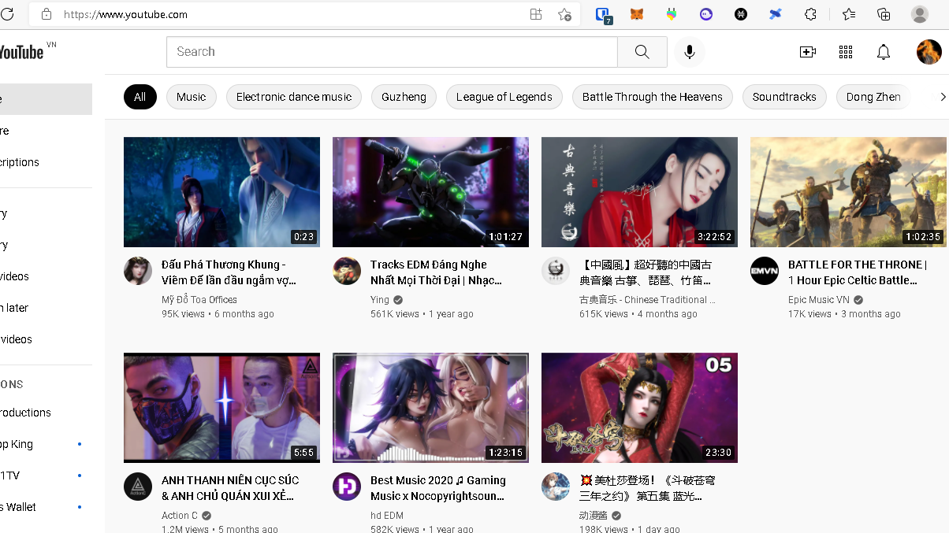Viewport: 949px width, 533px height.
Task: Open Đấu Phá Thương Khung video thumbnail
Action: pyautogui.click(x=221, y=192)
